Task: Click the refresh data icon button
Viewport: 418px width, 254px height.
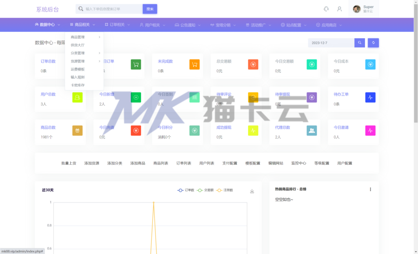Action: pyautogui.click(x=373, y=43)
